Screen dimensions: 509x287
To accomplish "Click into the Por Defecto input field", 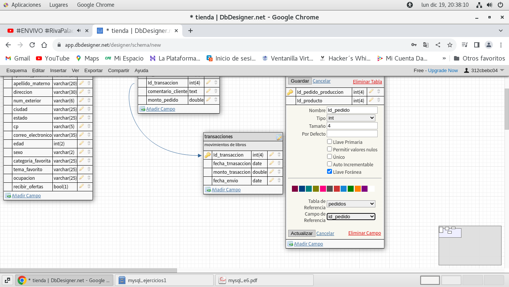I will (x=352, y=134).
